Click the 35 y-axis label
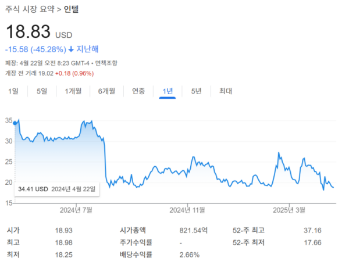The image size is (349, 265). tap(9, 120)
